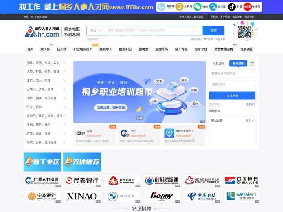Viewport: 283px width, 212px height.
Task: Switch to QR code login icon
Action: 252,64
